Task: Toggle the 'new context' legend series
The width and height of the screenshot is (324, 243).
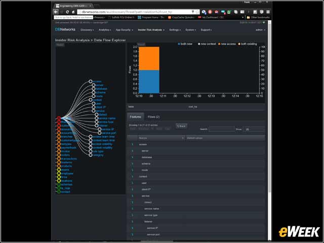Action: pyautogui.click(x=207, y=44)
